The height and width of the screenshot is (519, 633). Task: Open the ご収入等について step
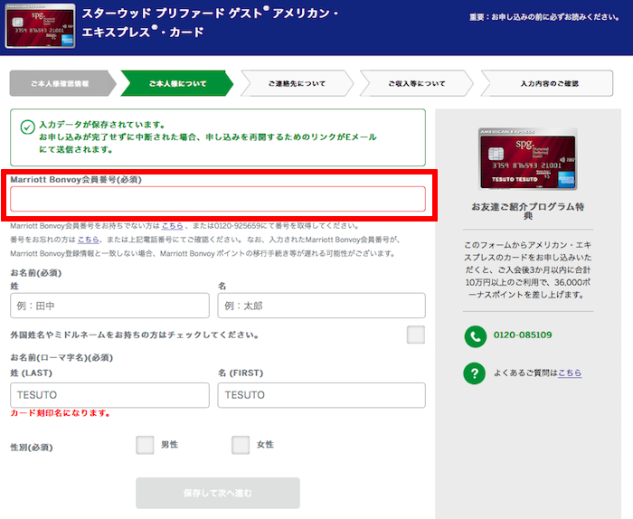(x=416, y=83)
